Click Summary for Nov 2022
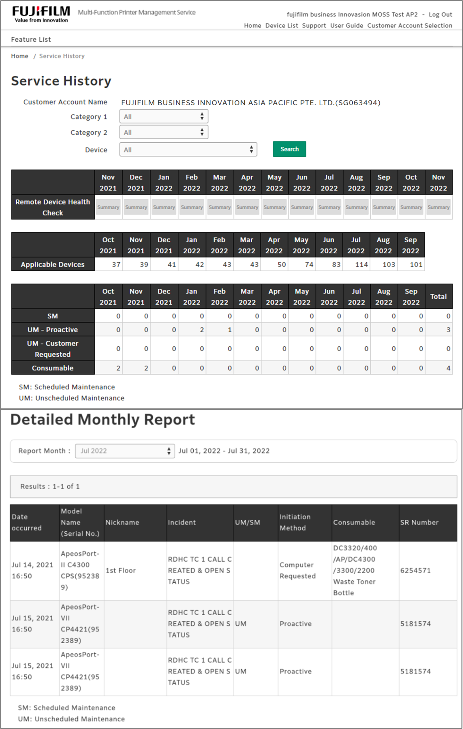This screenshot has width=463, height=729. (x=438, y=207)
